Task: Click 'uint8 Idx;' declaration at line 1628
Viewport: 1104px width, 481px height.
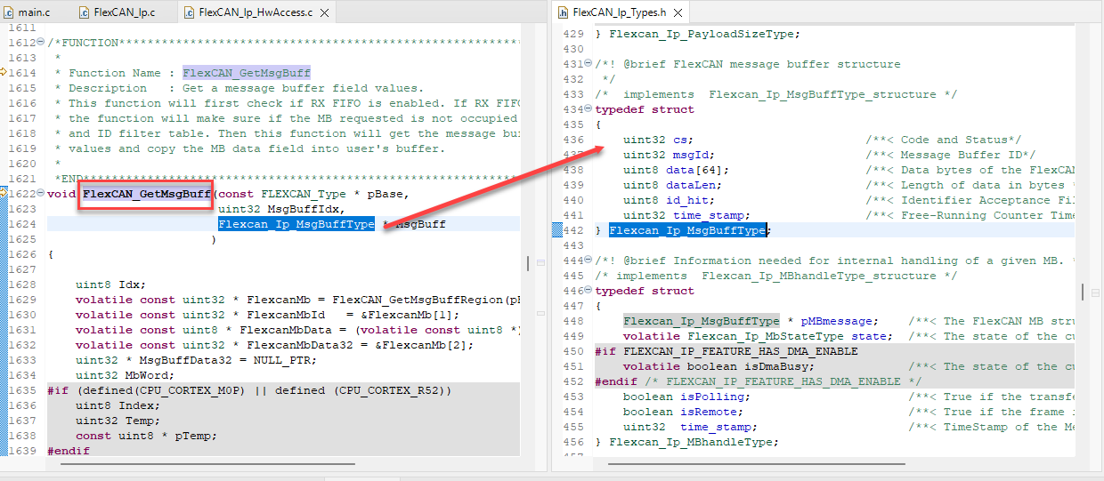Action: pos(111,285)
